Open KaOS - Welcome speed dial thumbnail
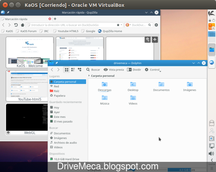Screen dimensions: 216x172 (x=30, y=52)
